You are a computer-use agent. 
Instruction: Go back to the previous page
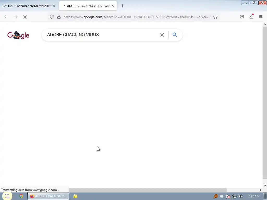[x=6, y=17]
